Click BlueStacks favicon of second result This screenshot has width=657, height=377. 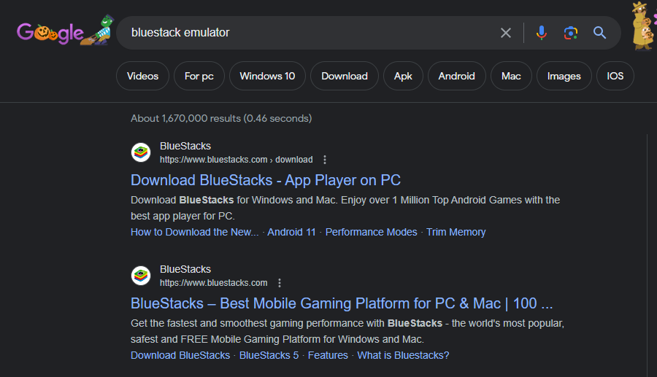point(141,276)
